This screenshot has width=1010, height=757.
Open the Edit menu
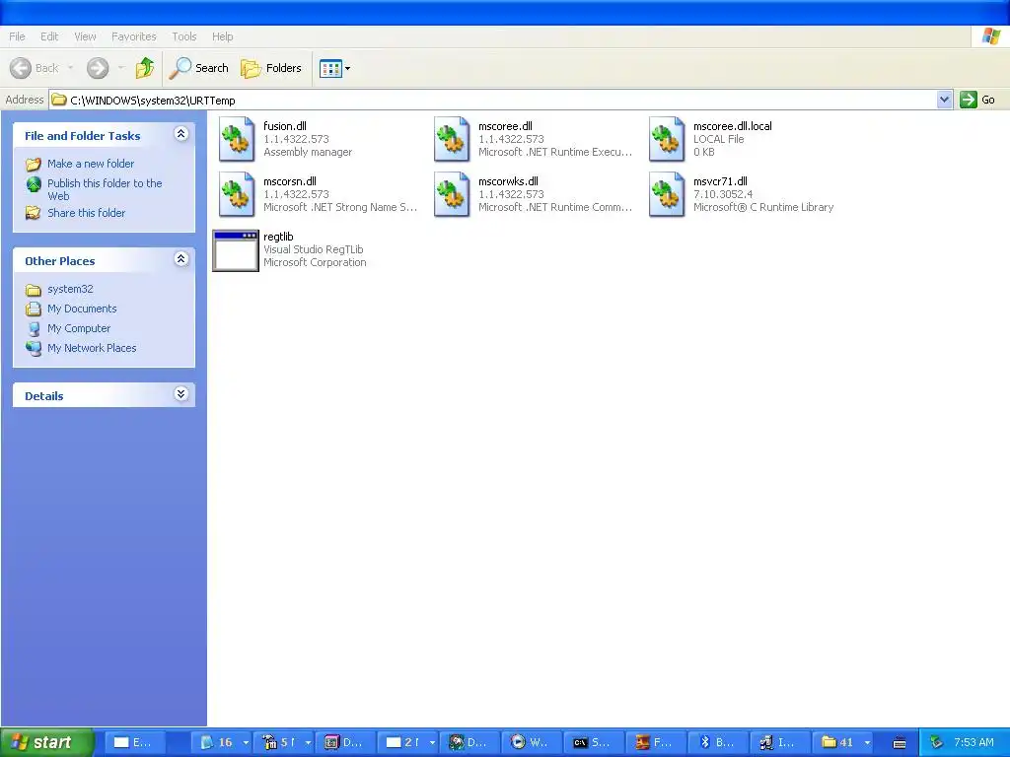click(x=49, y=36)
